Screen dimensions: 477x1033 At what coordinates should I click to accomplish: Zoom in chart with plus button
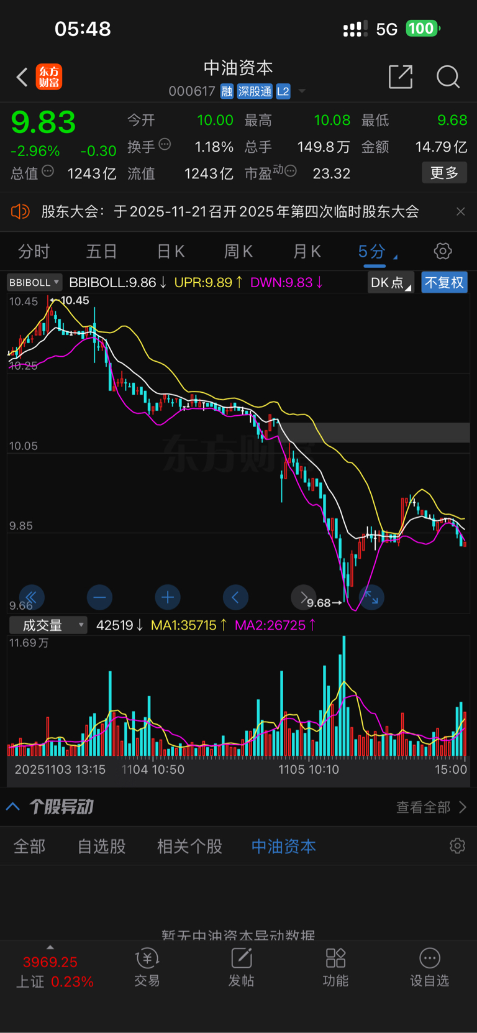(167, 598)
